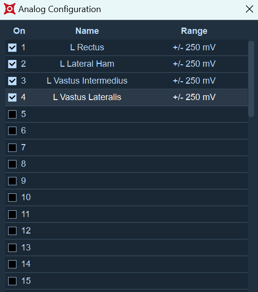Screen dimensions: 258x292
Task: Turn on channel 10 checkbox
Action: tap(12, 197)
